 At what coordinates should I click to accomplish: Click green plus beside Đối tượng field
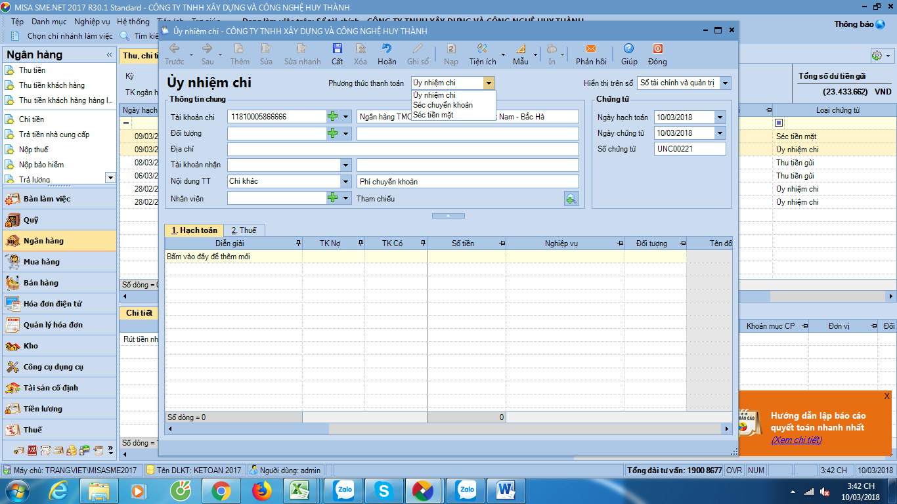[x=333, y=133]
